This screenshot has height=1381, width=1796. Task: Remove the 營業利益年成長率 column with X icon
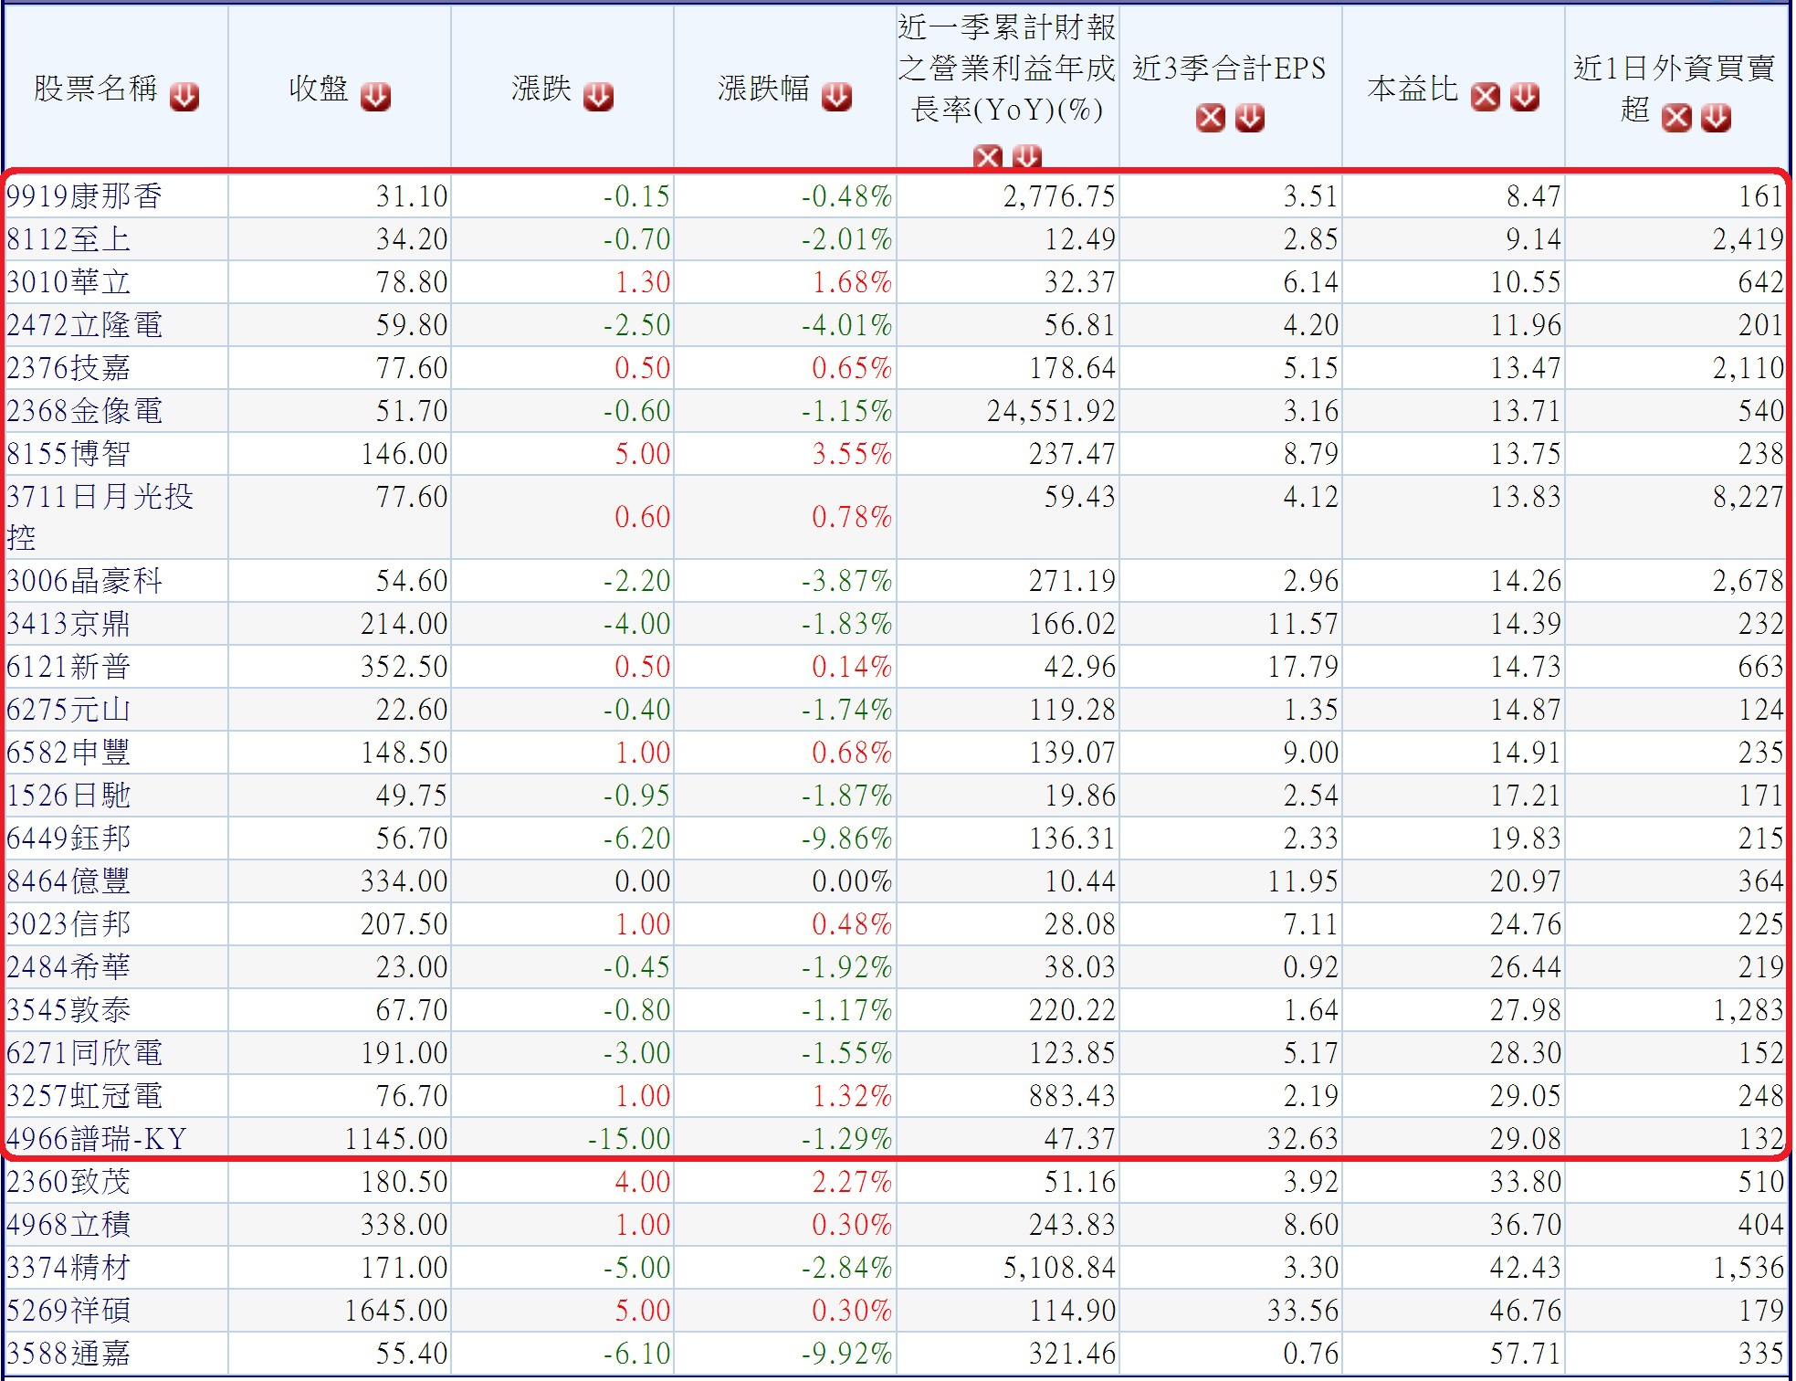pyautogui.click(x=988, y=157)
